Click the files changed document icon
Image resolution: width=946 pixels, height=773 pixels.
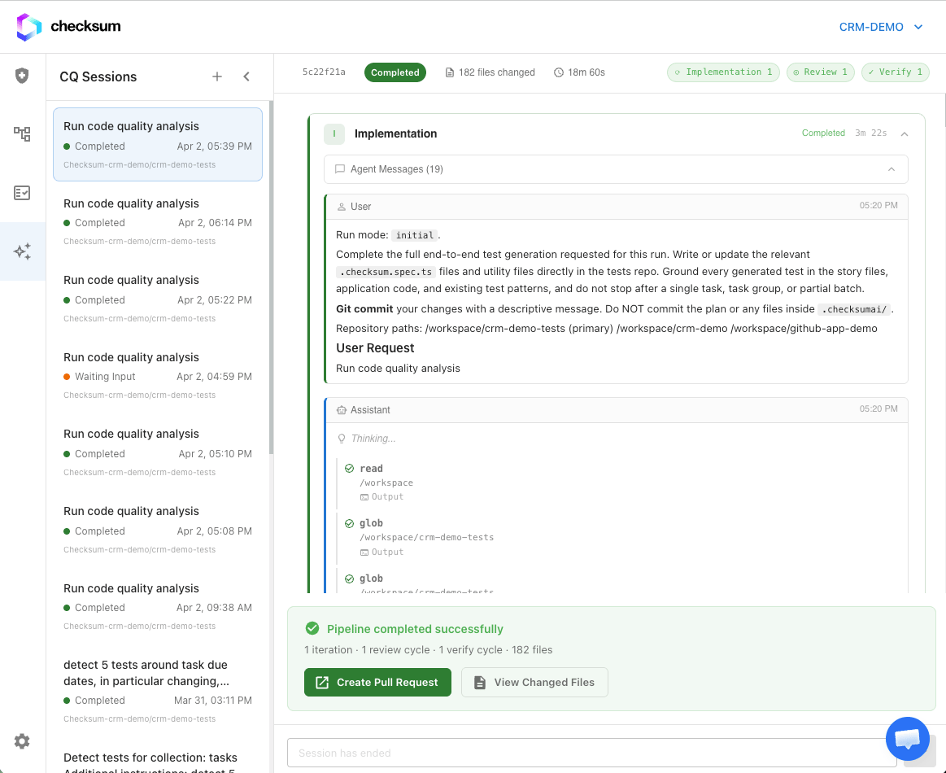click(450, 72)
